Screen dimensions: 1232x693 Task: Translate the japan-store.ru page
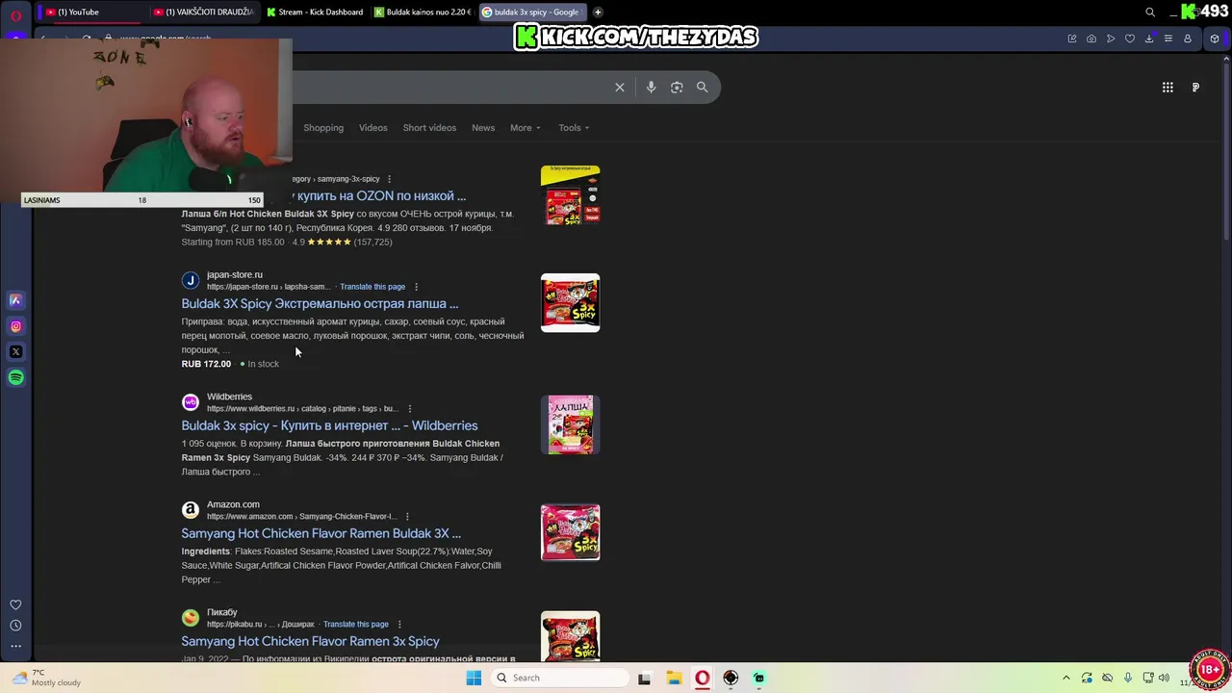[x=372, y=287]
